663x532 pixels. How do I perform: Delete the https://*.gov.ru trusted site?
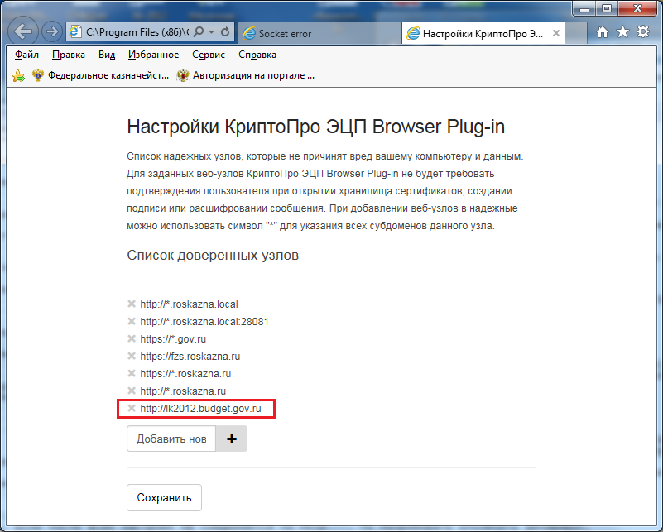point(132,338)
